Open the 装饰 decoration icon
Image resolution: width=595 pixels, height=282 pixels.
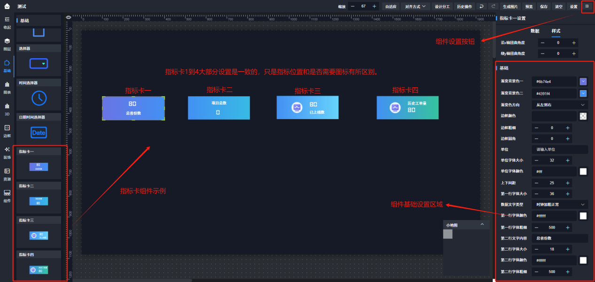pyautogui.click(x=7, y=149)
